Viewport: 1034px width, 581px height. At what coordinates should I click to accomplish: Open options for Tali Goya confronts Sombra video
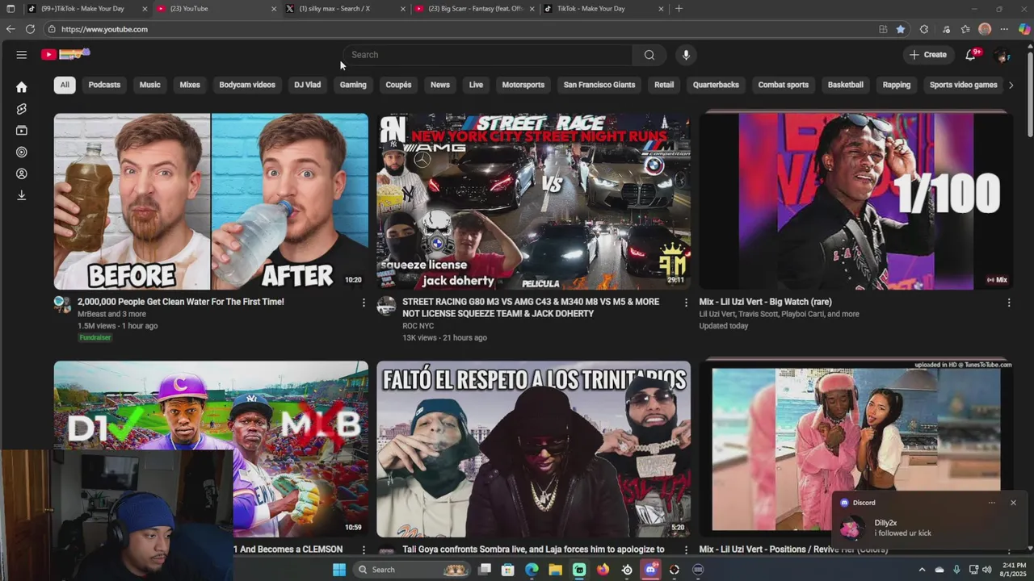click(686, 550)
